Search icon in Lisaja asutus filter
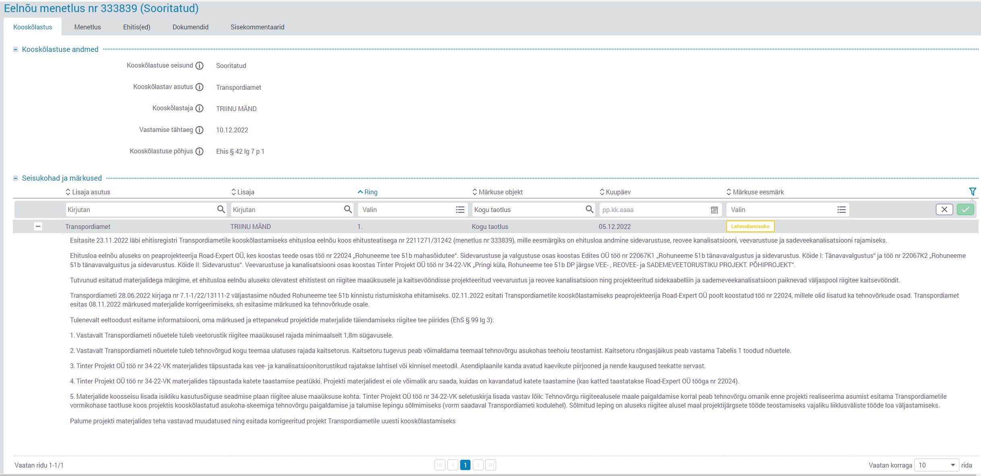Screen dimensions: 981x476 click(221, 209)
